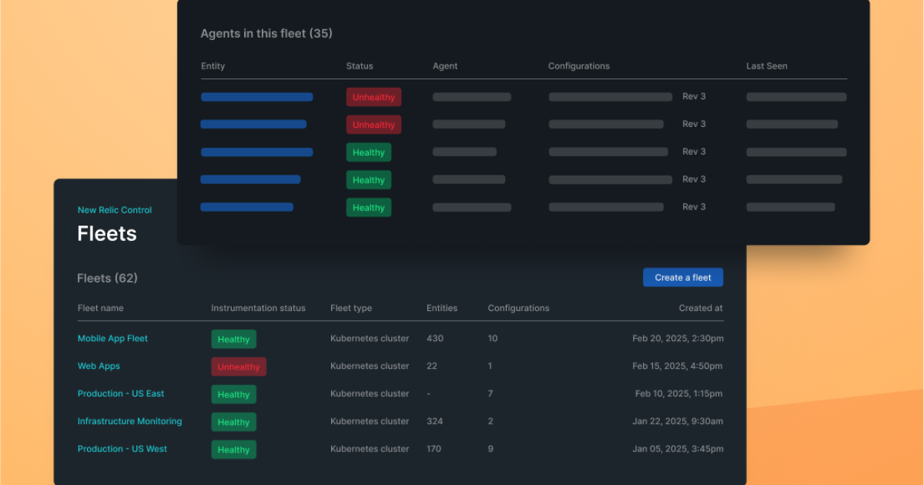Sort fleets by Entities column header

click(442, 308)
